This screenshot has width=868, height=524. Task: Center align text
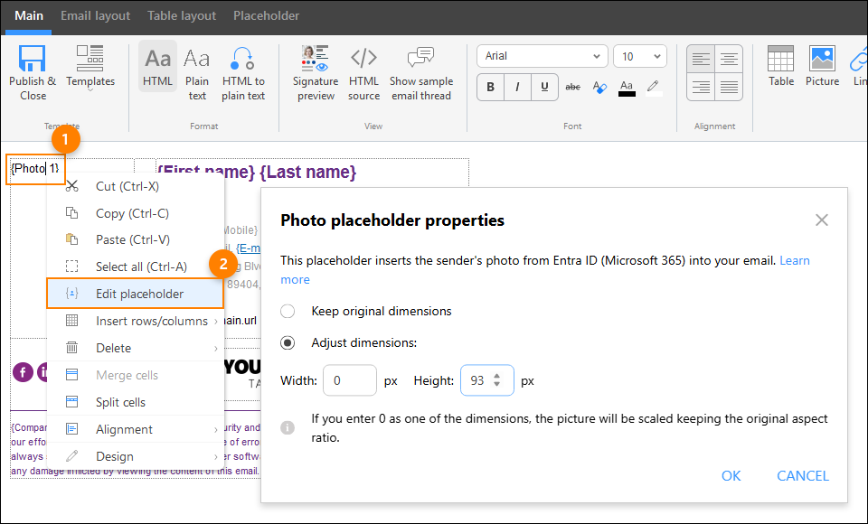click(729, 59)
